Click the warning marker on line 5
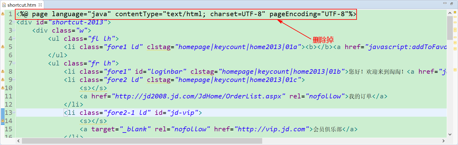The width and height of the screenshot is (458, 145). point(2,47)
